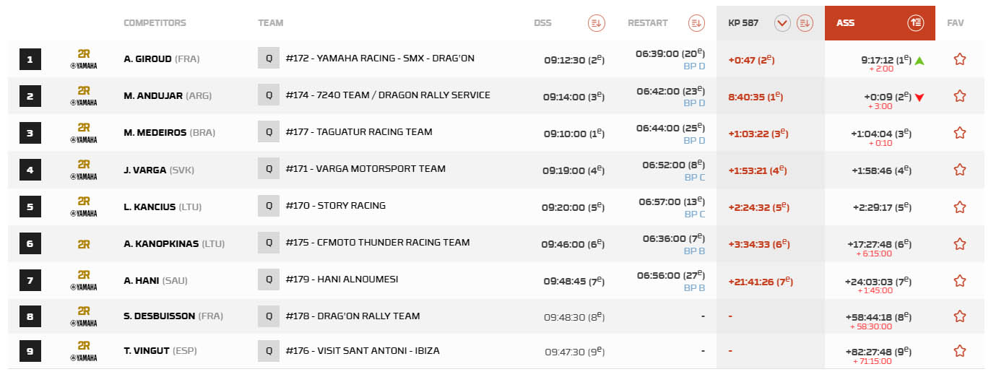The width and height of the screenshot is (991, 377).
Task: Select the KP 587 column header
Action: 743,23
